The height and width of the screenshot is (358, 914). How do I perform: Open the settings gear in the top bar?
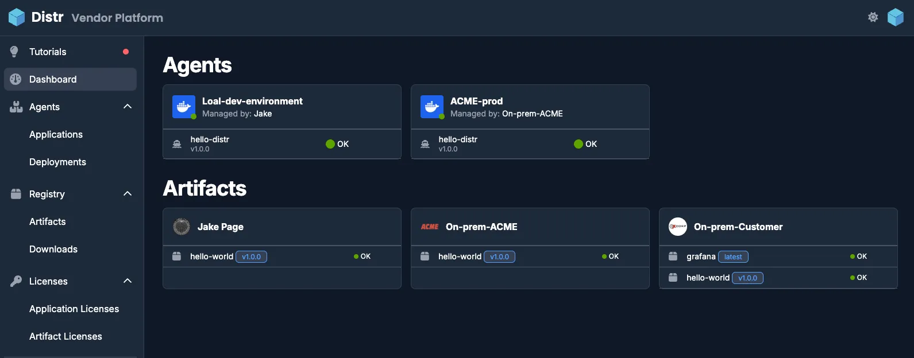pyautogui.click(x=873, y=17)
